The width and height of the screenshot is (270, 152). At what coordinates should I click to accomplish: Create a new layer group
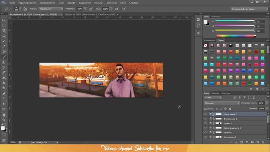coord(252,142)
